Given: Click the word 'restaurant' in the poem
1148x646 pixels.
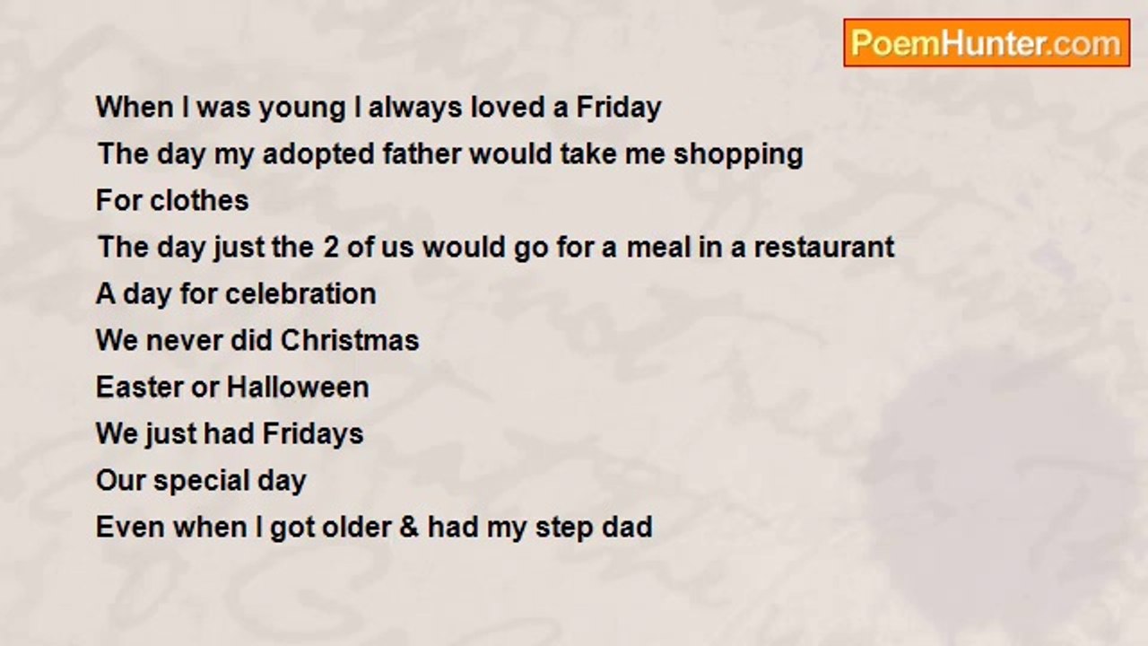Looking at the screenshot, I should tap(824, 247).
